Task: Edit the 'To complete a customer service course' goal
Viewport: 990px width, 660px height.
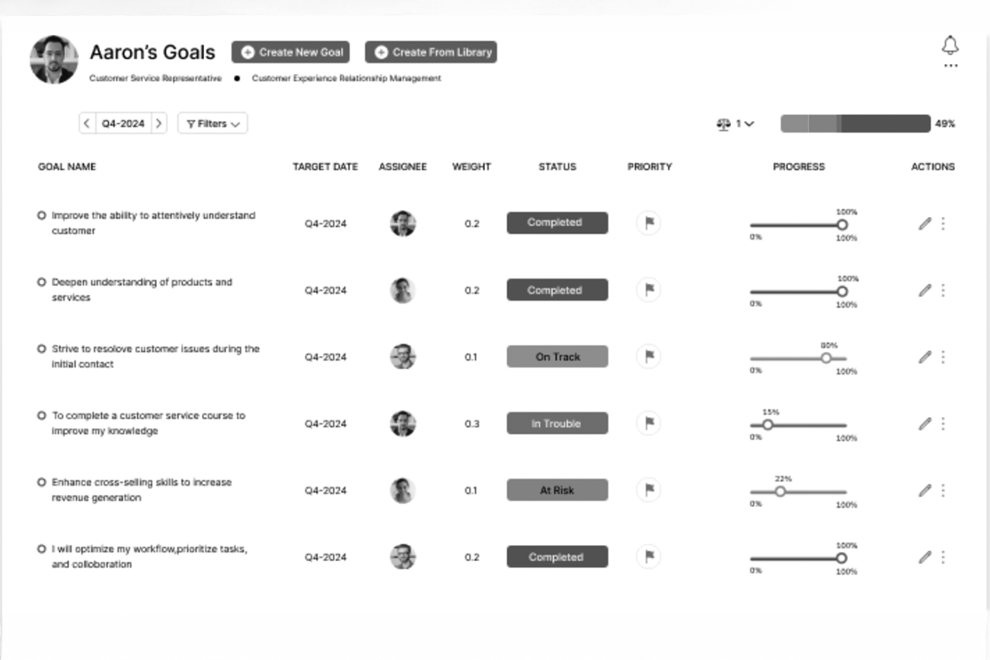Action: (x=925, y=423)
